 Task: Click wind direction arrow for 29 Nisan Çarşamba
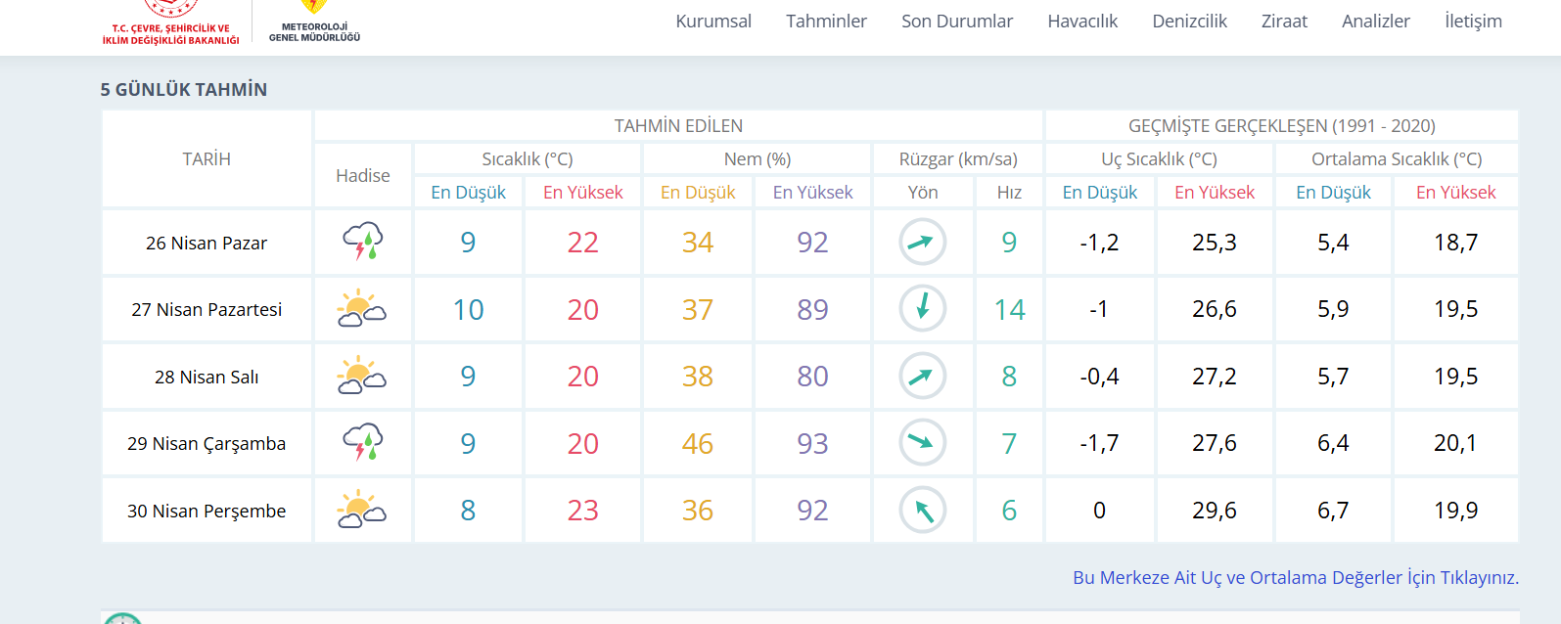coord(922,442)
